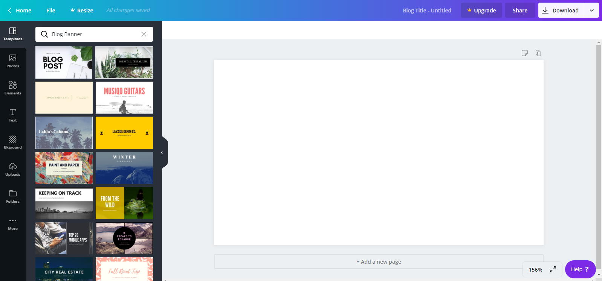Click the Download button
This screenshot has height=281, width=602.
(561, 11)
